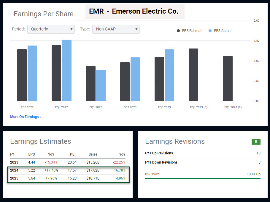Select the FQ4 2022 blue EPS Actual bar

pyautogui.click(x=66, y=71)
